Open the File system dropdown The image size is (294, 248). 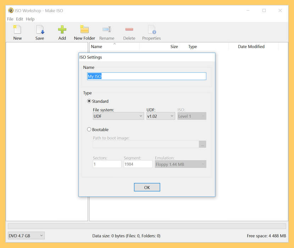[118, 116]
